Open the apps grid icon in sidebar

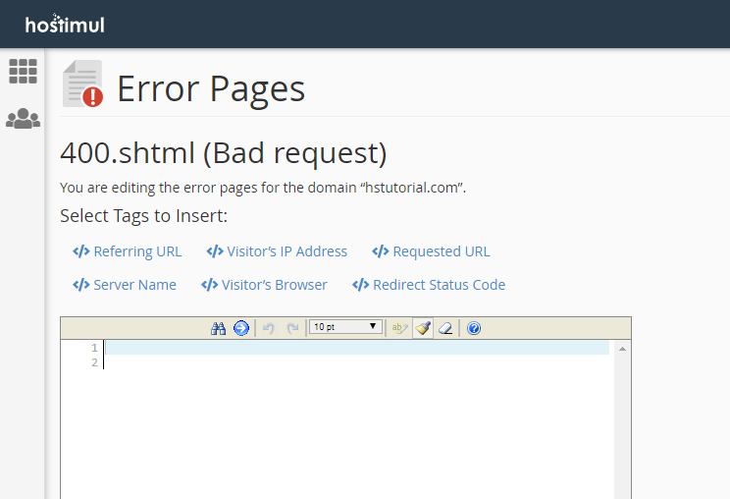(x=23, y=71)
